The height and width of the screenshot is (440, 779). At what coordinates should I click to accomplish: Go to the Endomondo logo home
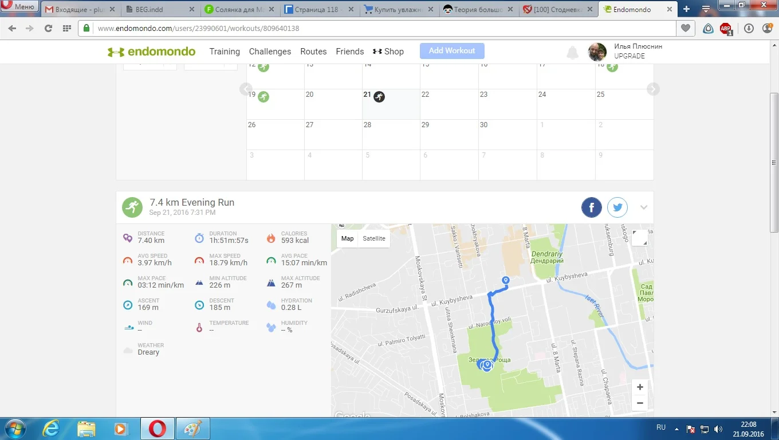(x=151, y=52)
